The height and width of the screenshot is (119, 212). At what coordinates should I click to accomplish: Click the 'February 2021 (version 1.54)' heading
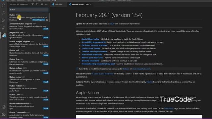tap(109, 15)
